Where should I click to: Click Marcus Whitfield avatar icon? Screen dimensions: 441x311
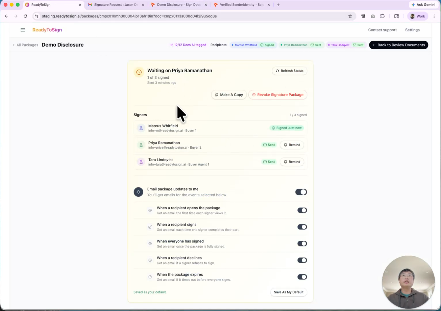point(141,128)
